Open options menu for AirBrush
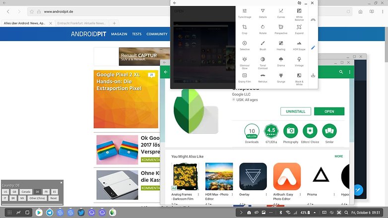Viewport: 388px width, 218px height. (300, 195)
